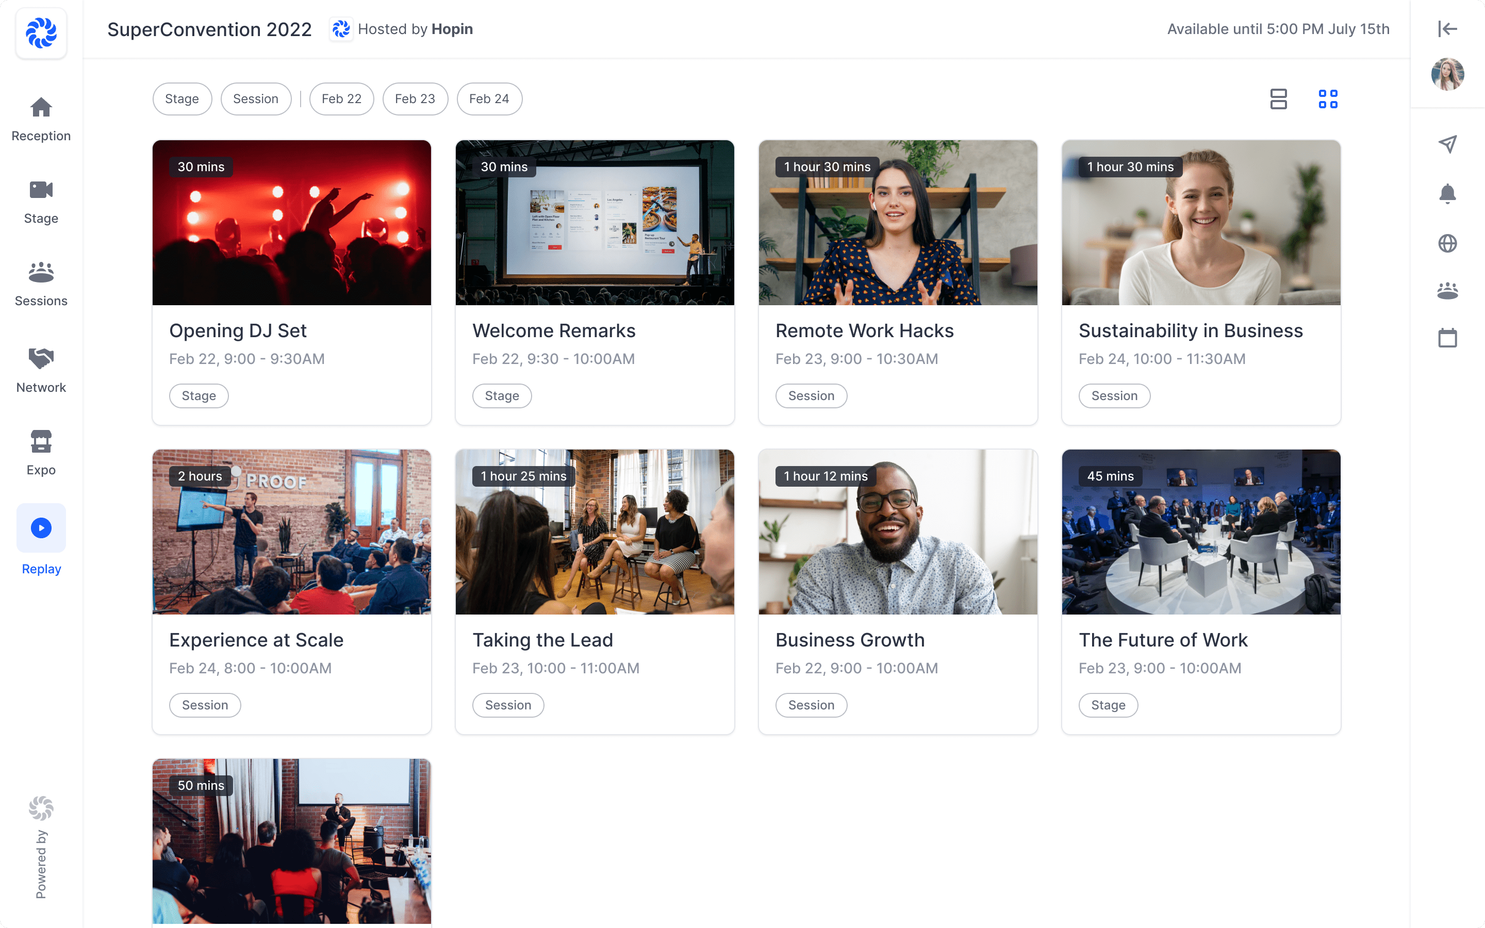Open the globe icon in the right panel

pyautogui.click(x=1447, y=244)
